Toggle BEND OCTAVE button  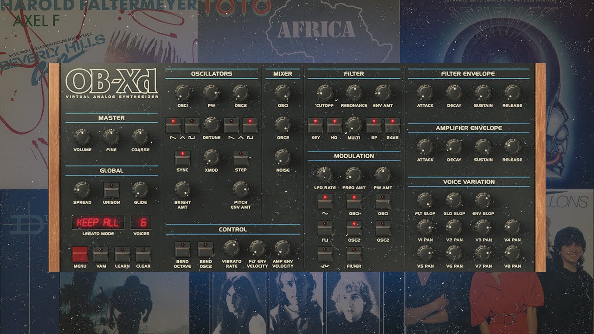tap(182, 250)
